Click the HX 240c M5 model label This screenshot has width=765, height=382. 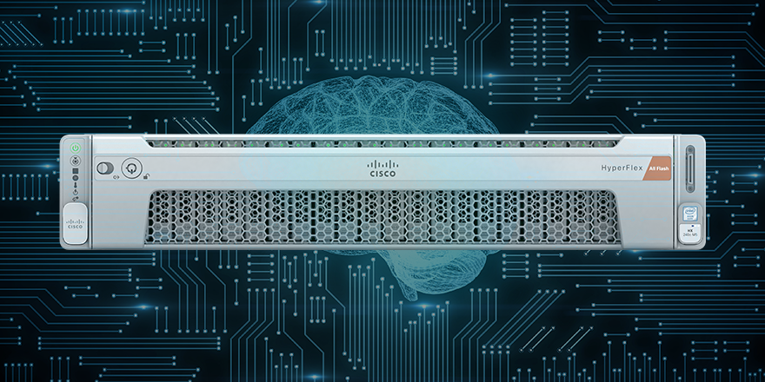pos(690,233)
